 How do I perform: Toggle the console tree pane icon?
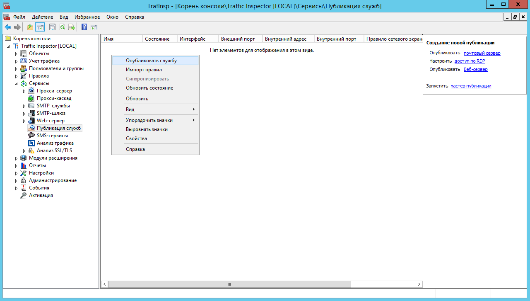(x=40, y=27)
